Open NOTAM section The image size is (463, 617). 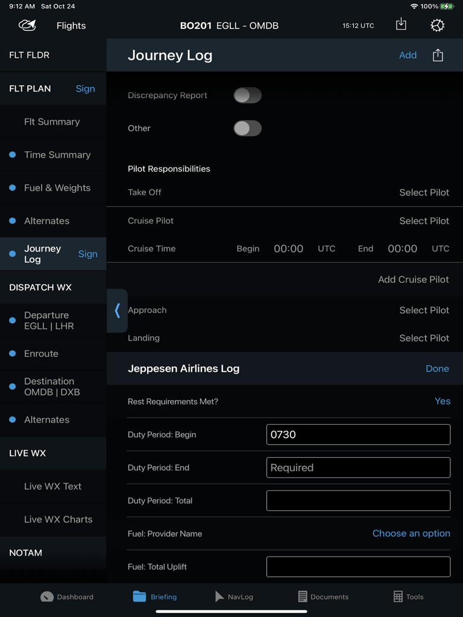click(53, 553)
